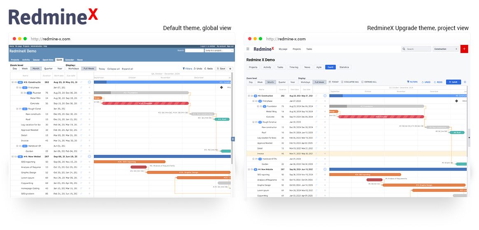
Task: Switch display to Workdays in Upgrade theme
Action: tap(305, 82)
